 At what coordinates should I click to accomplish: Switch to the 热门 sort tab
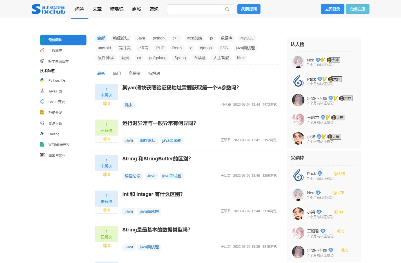117,73
